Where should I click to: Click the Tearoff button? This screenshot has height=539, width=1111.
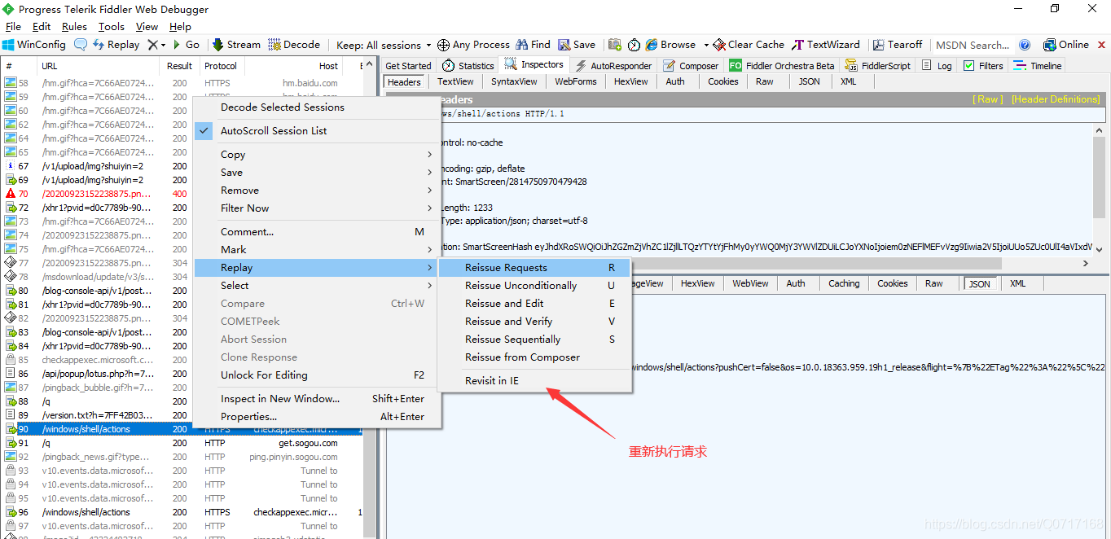[x=898, y=45]
